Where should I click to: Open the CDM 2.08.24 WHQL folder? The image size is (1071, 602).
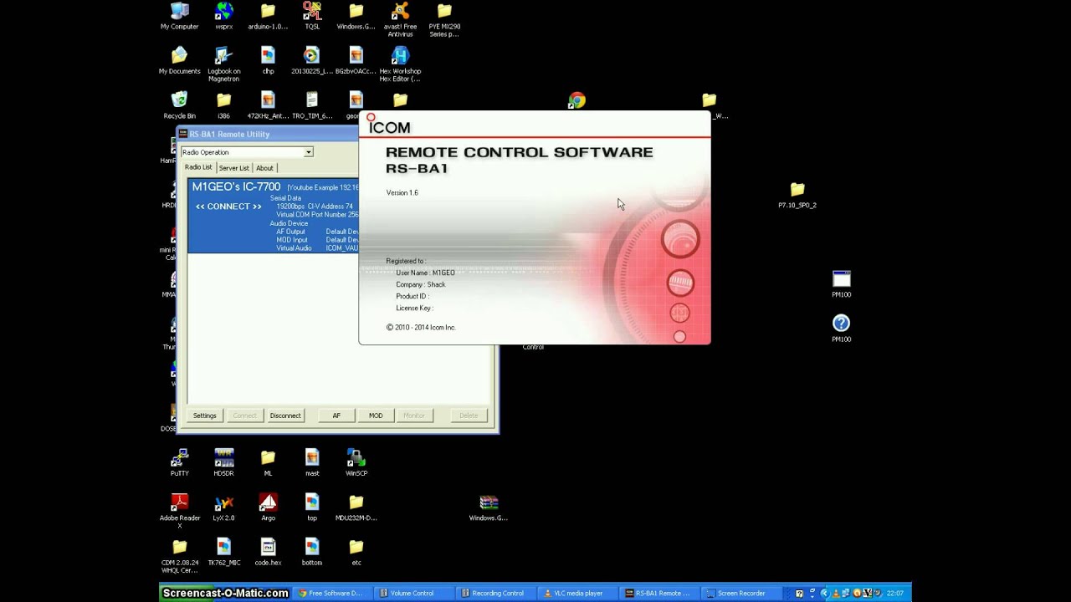click(179, 556)
